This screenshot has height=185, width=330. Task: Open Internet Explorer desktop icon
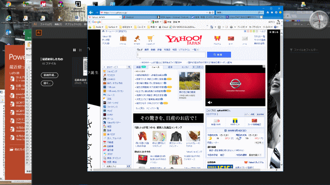click(x=9, y=18)
